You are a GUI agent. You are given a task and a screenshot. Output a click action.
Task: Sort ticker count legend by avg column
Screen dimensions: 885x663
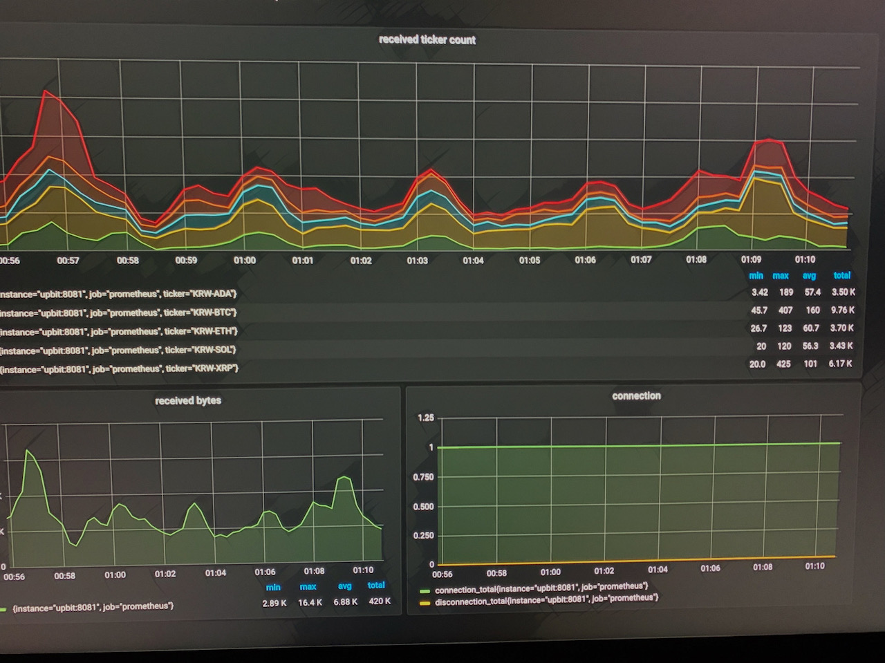pos(809,275)
